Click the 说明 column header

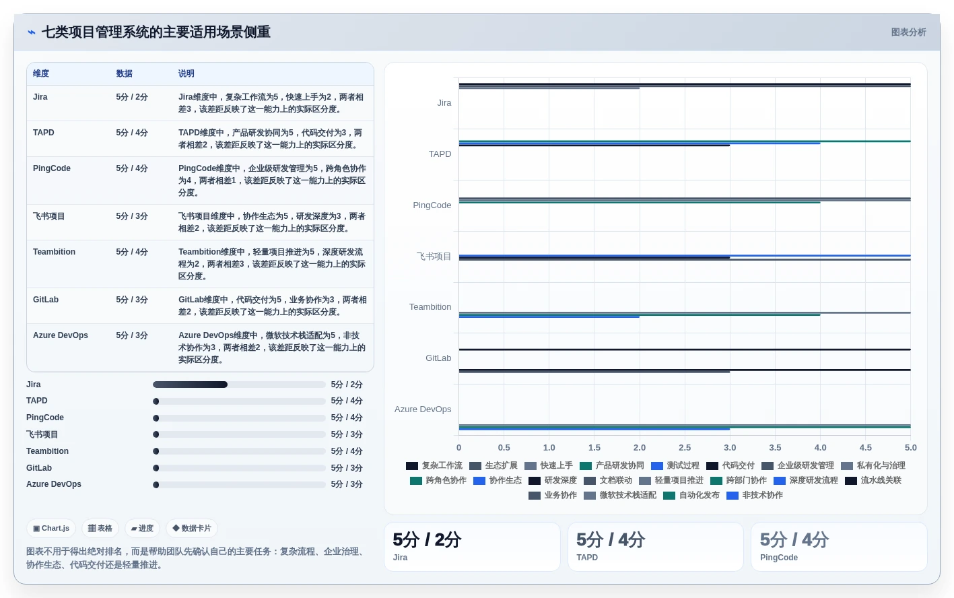(x=186, y=73)
